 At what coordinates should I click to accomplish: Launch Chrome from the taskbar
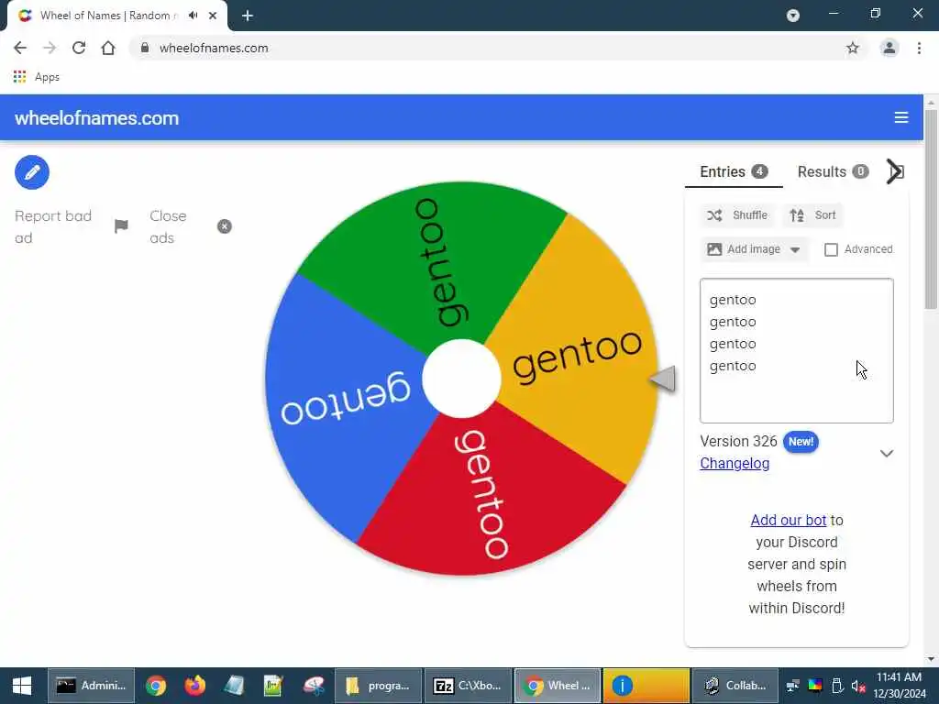coord(156,686)
